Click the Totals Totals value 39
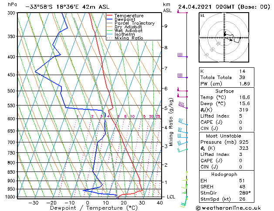 (x=242, y=77)
